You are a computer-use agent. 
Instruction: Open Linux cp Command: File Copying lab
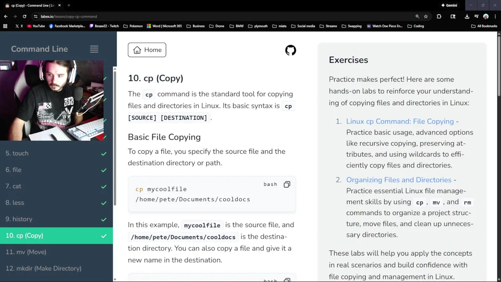point(400,121)
